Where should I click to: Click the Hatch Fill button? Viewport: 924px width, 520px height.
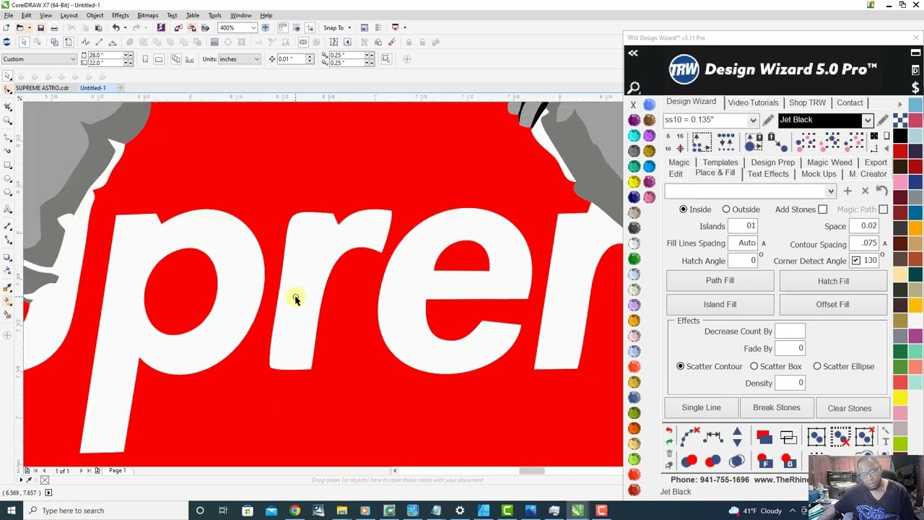click(x=833, y=281)
